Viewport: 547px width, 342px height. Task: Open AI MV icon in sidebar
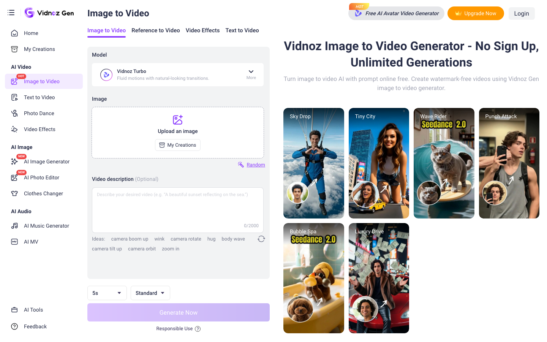[x=14, y=242]
